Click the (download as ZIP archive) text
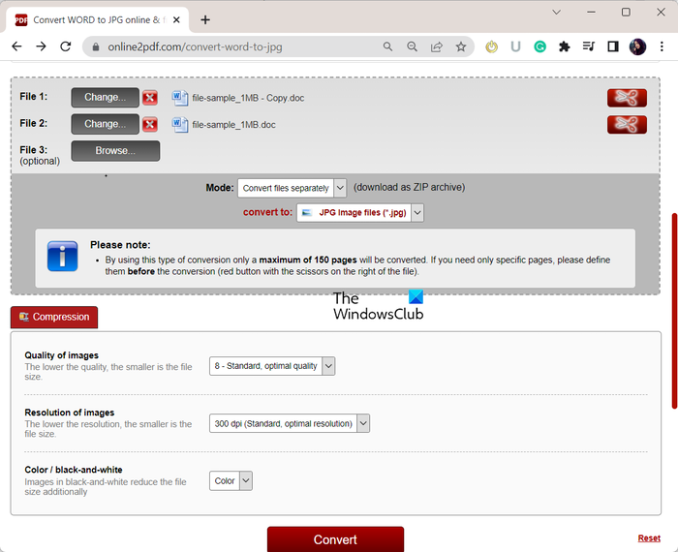Image resolution: width=678 pixels, height=552 pixels. 409,187
